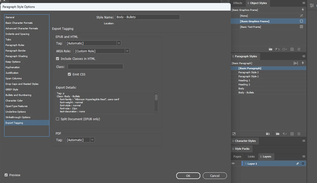Select Heading 1 paragraph style
The image size is (317, 183).
point(268,80)
